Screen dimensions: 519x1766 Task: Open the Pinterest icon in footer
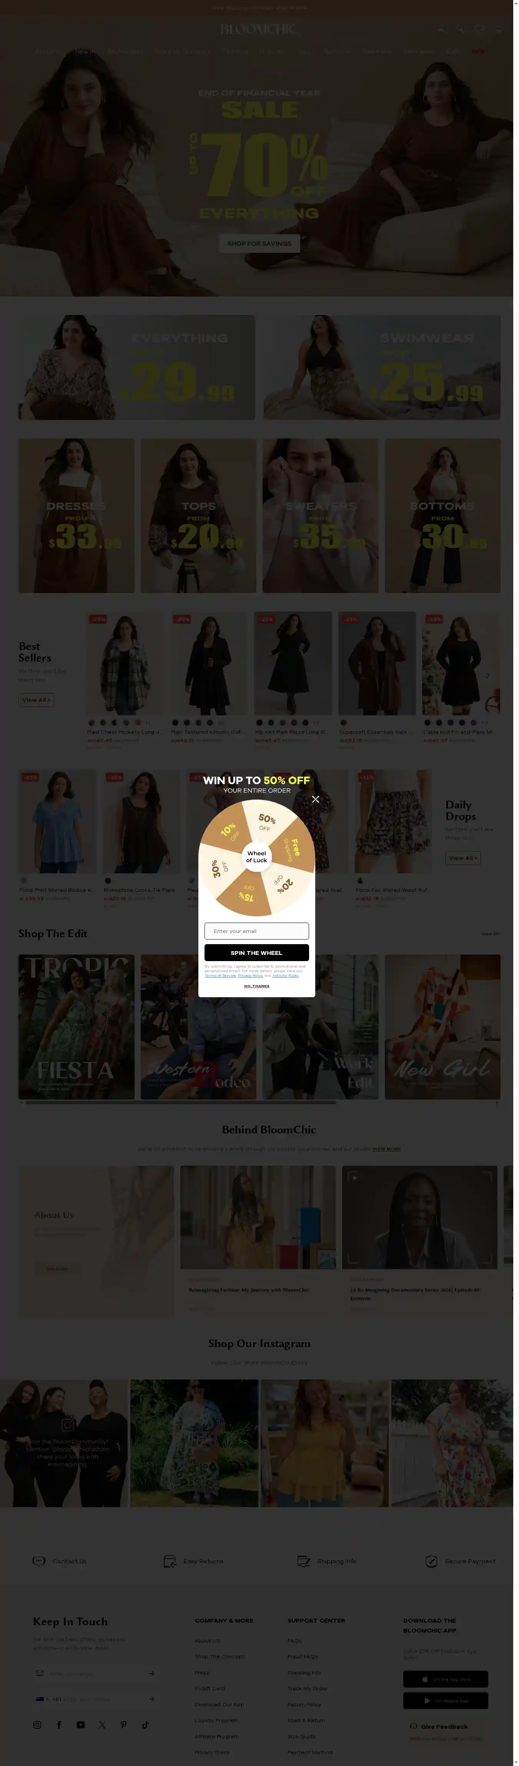pos(123,1725)
